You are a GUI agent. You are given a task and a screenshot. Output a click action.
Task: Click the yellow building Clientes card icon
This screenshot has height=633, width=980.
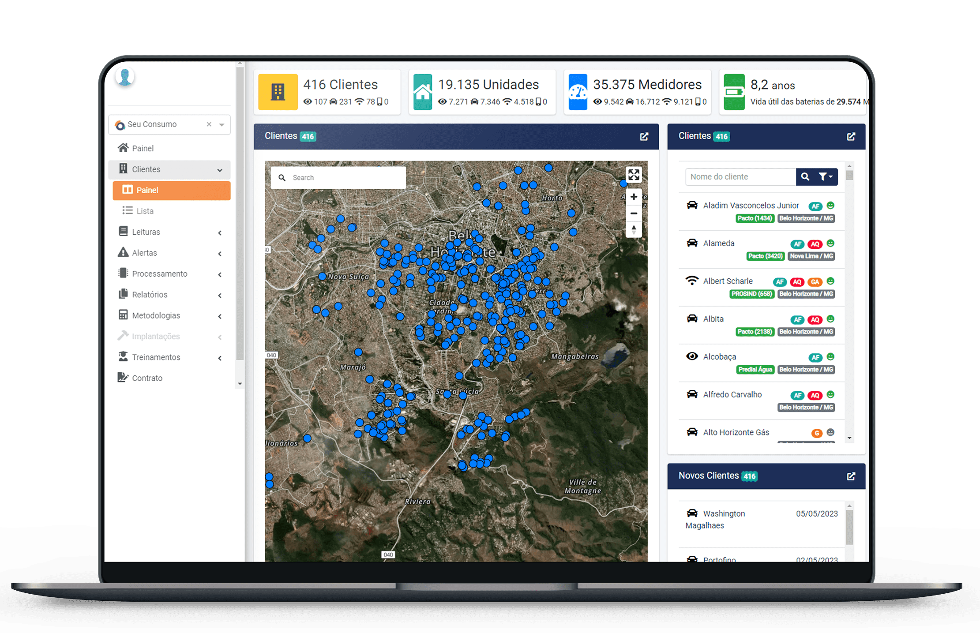coord(278,92)
